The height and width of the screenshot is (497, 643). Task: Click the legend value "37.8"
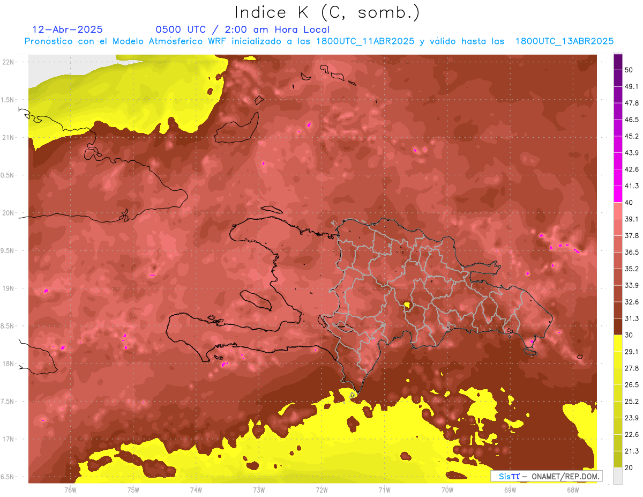pos(632,235)
